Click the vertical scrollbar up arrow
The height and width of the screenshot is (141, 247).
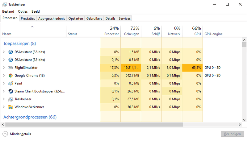coord(244,40)
